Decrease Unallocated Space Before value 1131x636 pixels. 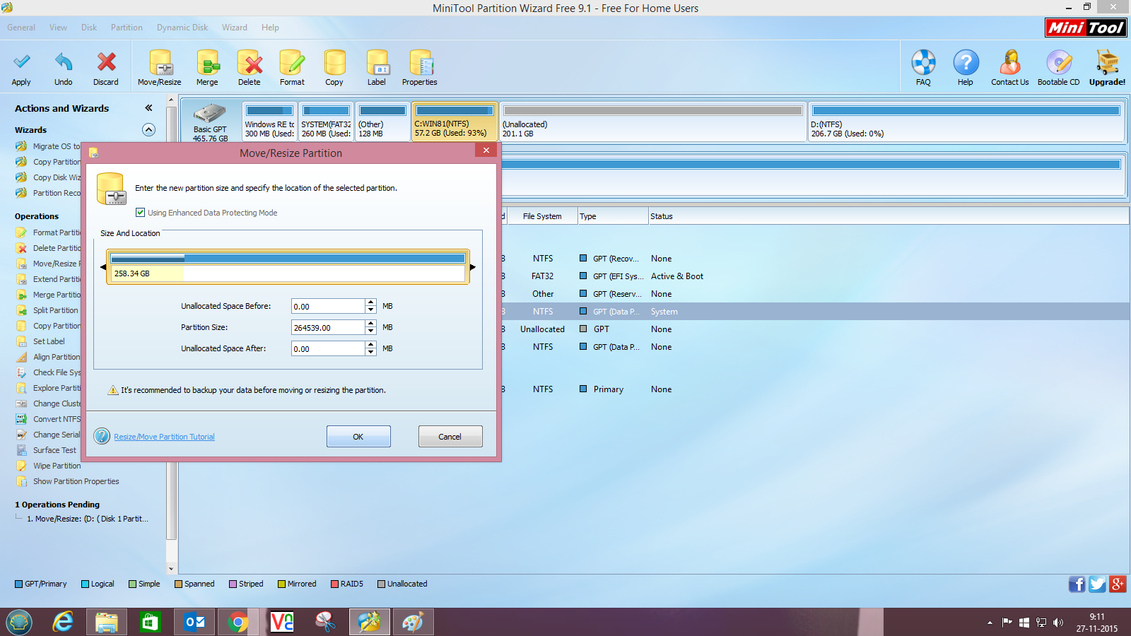point(370,310)
